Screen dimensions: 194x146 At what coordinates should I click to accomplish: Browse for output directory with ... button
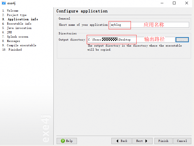point(182,40)
